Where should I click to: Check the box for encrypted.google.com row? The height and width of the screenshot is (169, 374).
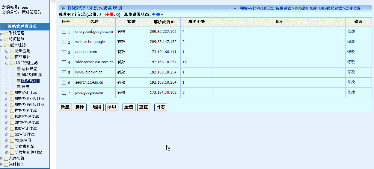point(64,32)
